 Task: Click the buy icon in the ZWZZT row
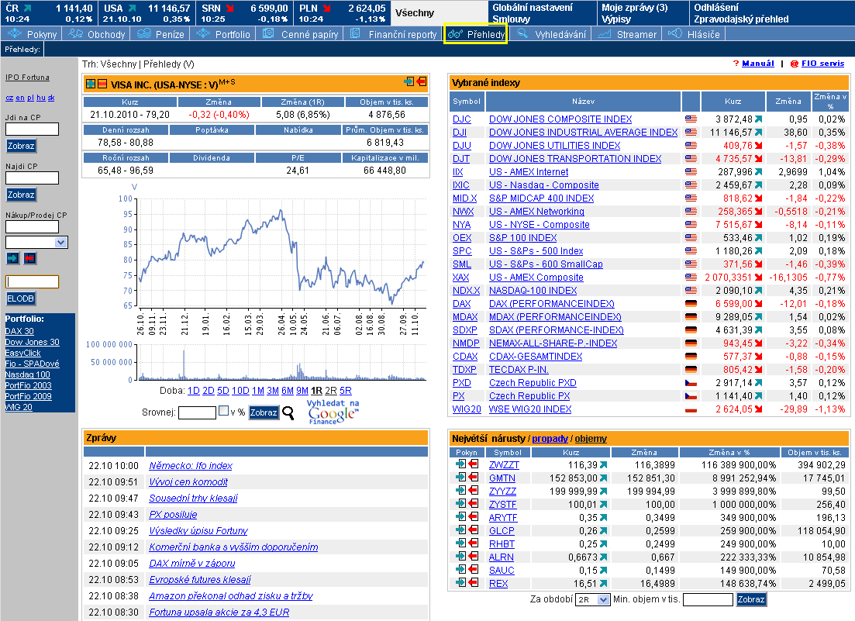click(x=460, y=464)
